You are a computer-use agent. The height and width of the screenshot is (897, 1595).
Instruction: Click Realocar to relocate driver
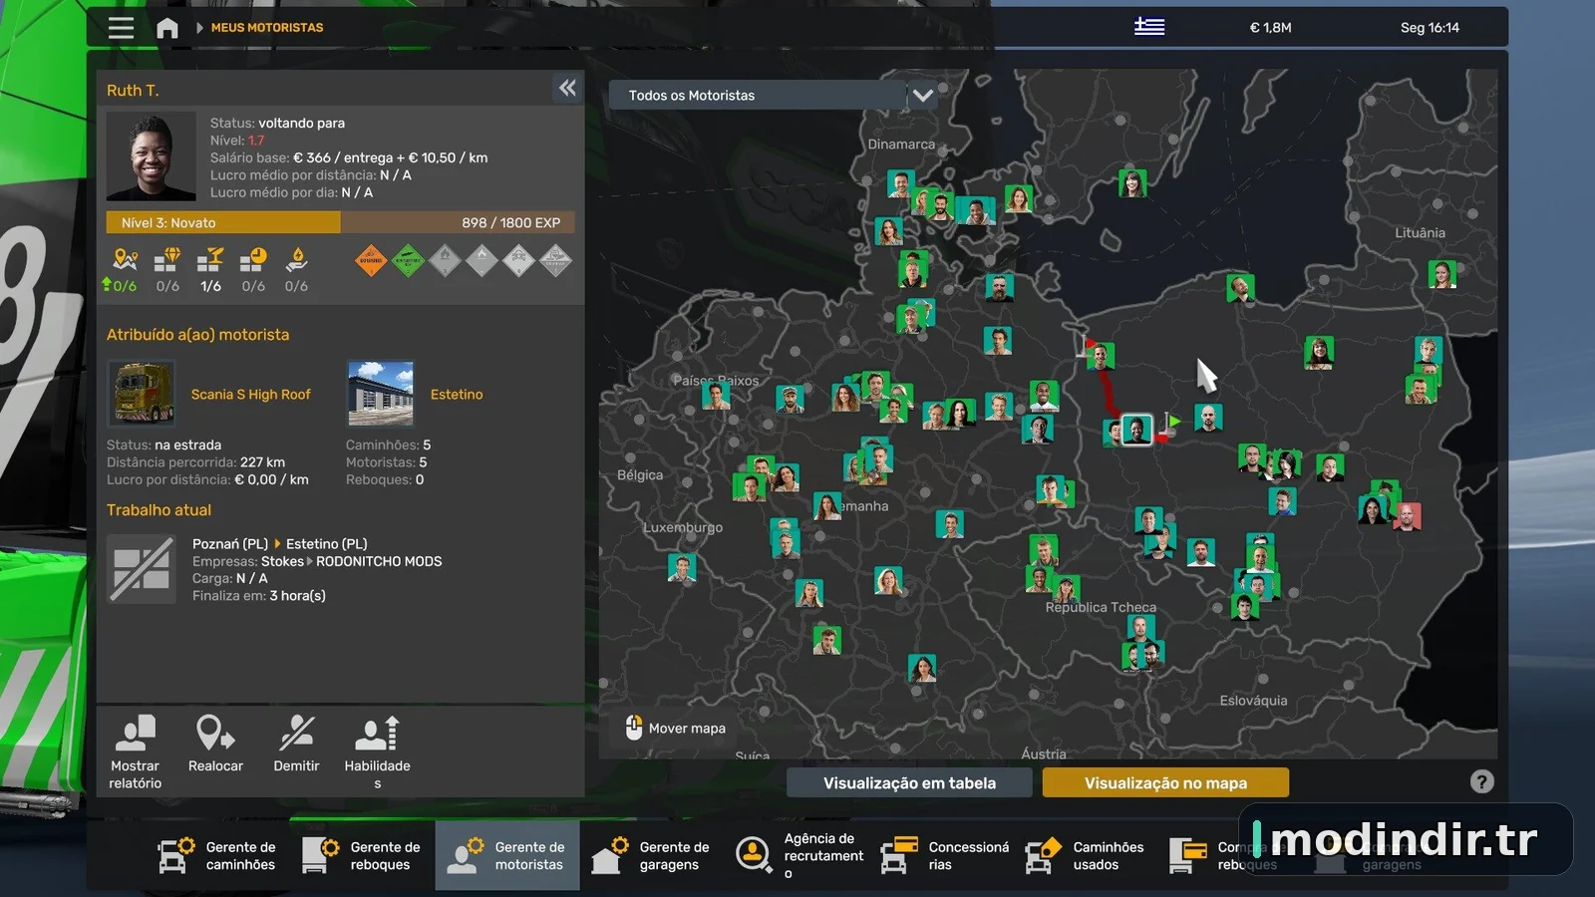[x=215, y=745]
